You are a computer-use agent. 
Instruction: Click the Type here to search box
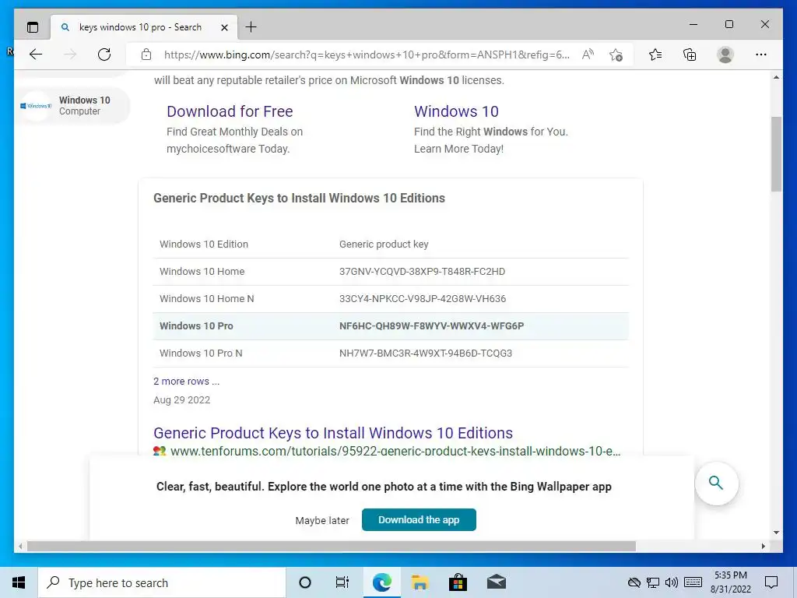(162, 582)
